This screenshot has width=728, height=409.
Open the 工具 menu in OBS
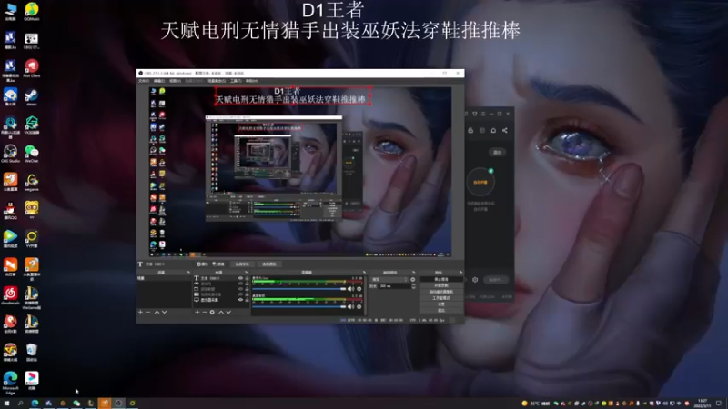236,81
